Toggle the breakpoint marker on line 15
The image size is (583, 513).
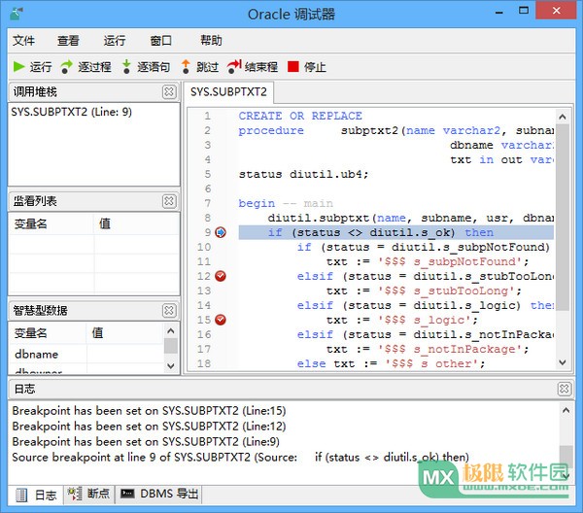[x=221, y=320]
